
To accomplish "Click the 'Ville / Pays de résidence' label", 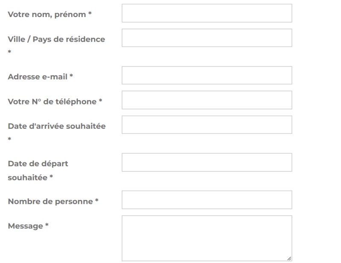I will 56,39.
